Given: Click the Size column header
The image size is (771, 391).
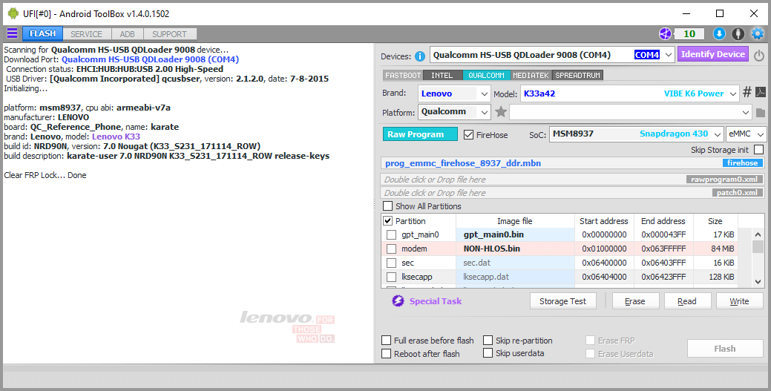Looking at the screenshot, I should (x=715, y=221).
